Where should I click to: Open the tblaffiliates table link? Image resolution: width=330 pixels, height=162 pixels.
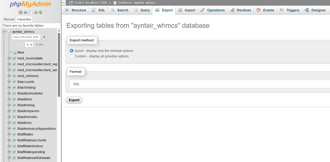(x=25, y=134)
